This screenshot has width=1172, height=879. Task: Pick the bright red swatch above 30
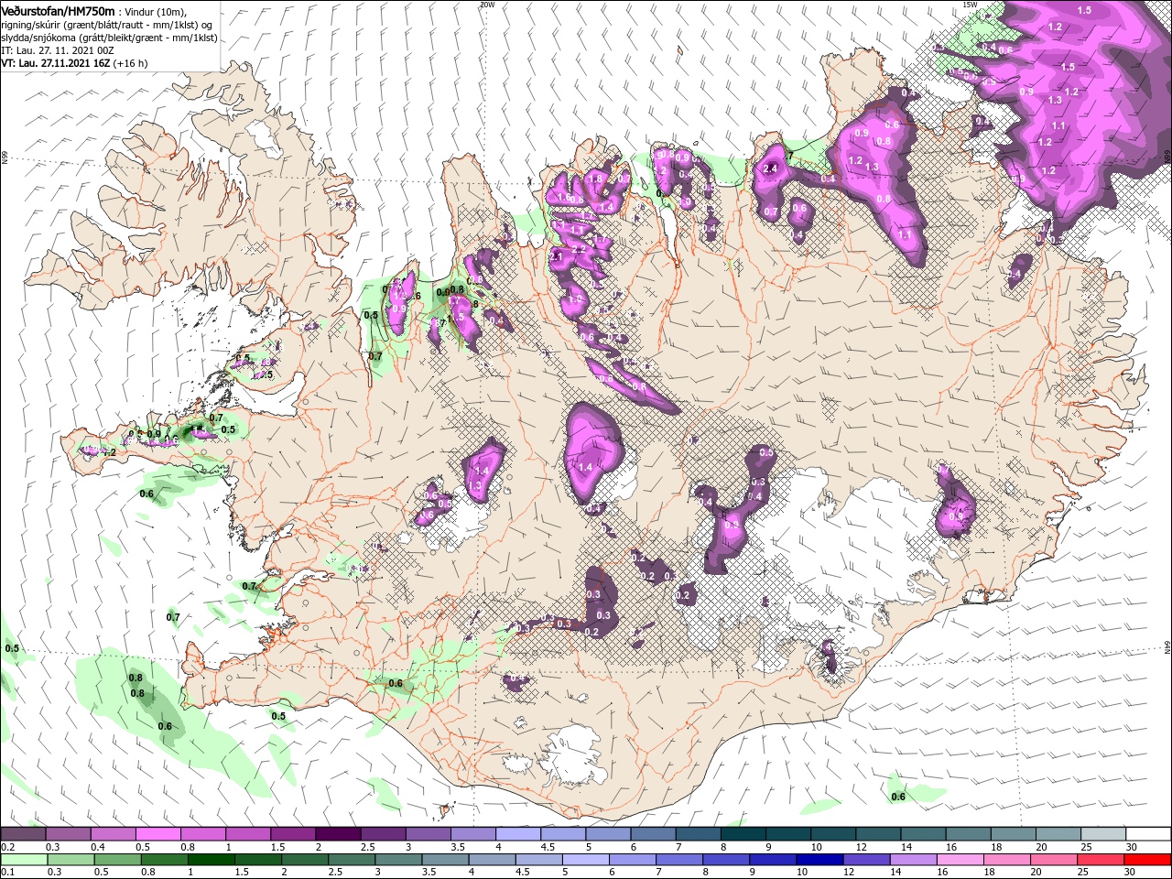[x=1149, y=860]
